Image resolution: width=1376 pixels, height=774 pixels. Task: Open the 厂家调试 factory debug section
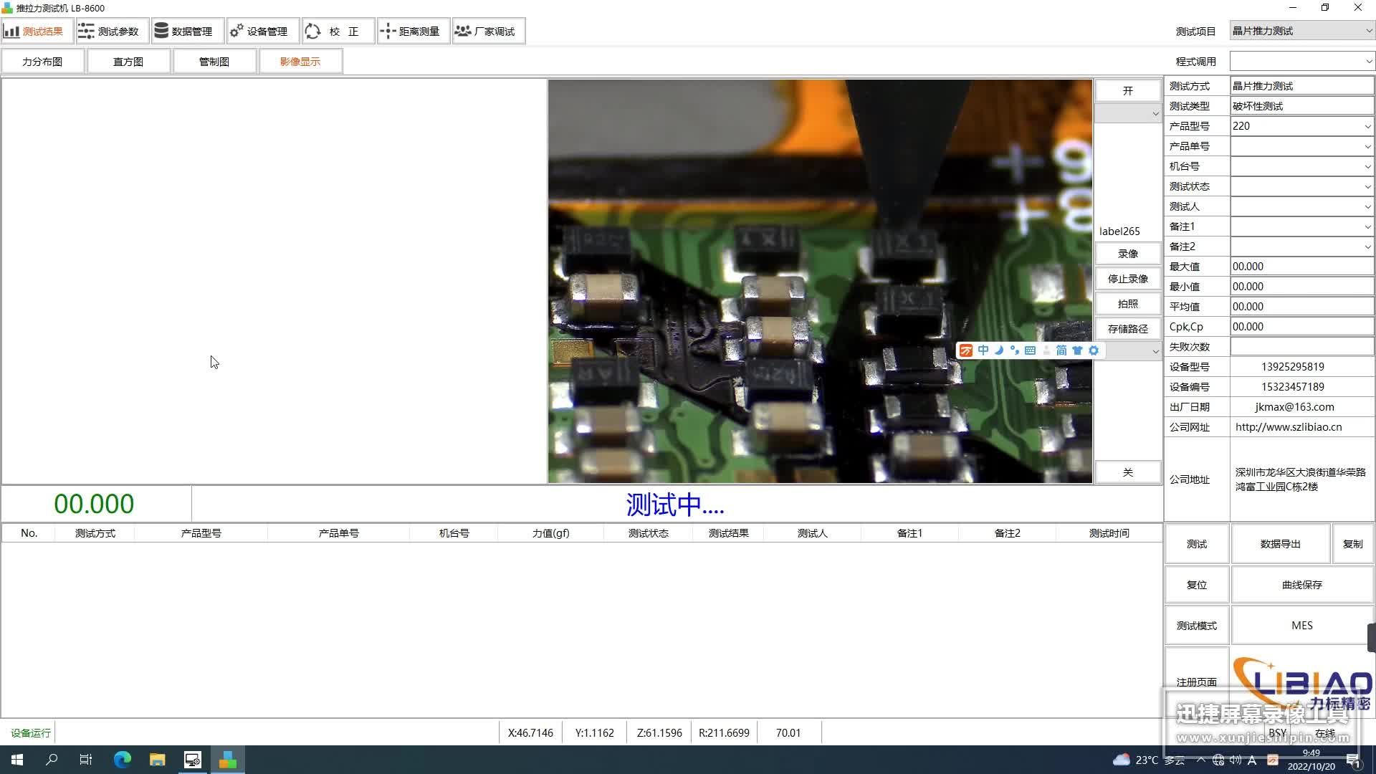(489, 32)
